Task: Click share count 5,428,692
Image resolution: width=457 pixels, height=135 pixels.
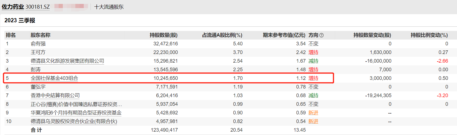Action: coord(167,113)
